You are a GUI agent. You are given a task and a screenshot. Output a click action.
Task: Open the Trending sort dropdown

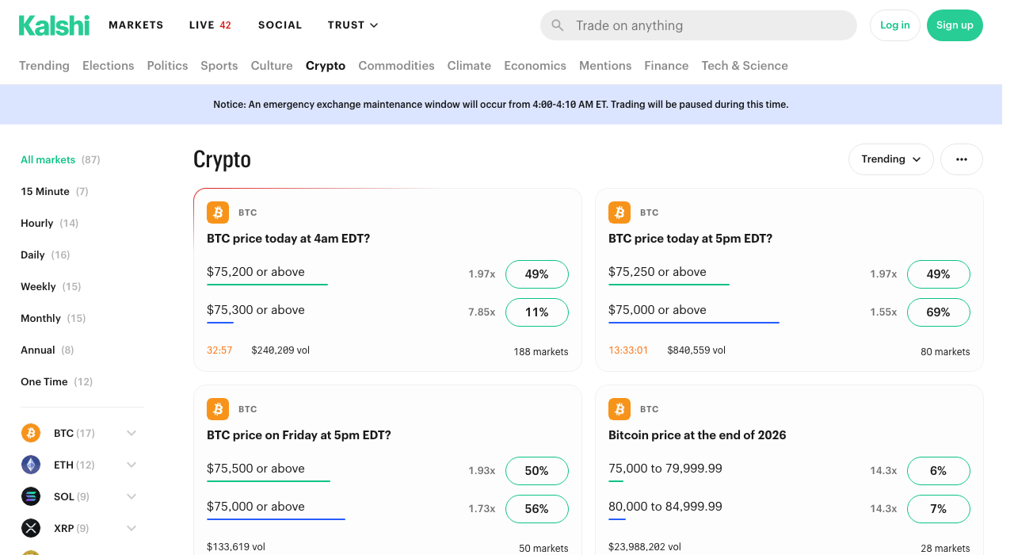[x=891, y=159]
